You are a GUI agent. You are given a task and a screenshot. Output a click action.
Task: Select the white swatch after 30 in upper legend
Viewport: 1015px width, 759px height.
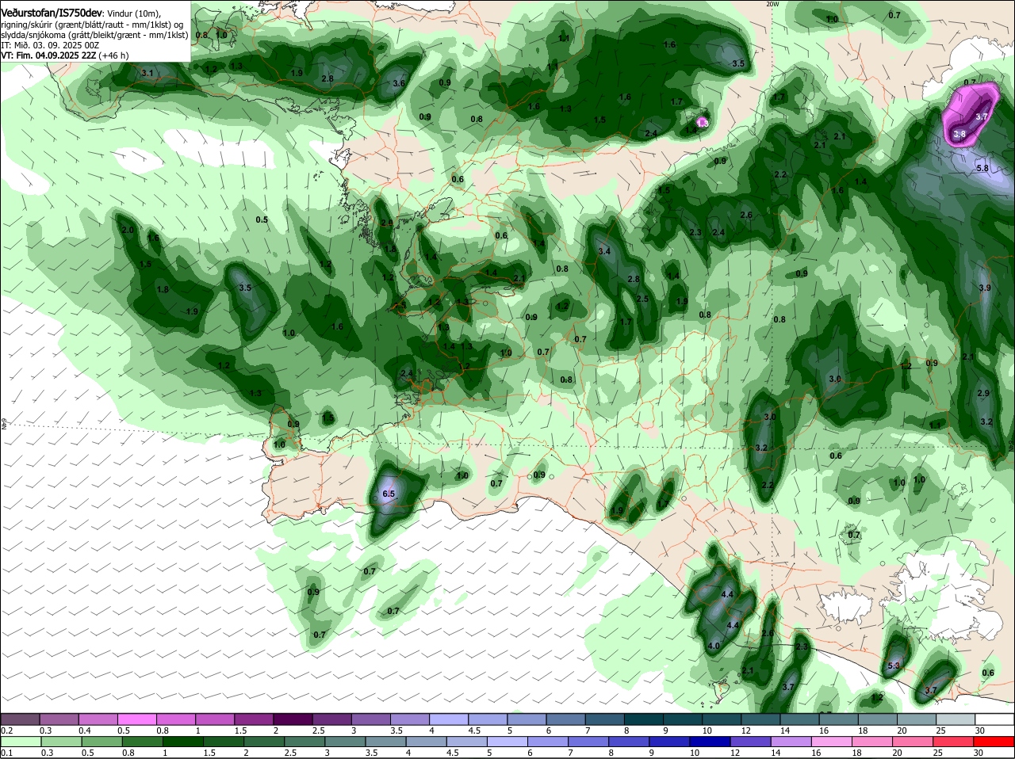click(x=994, y=719)
